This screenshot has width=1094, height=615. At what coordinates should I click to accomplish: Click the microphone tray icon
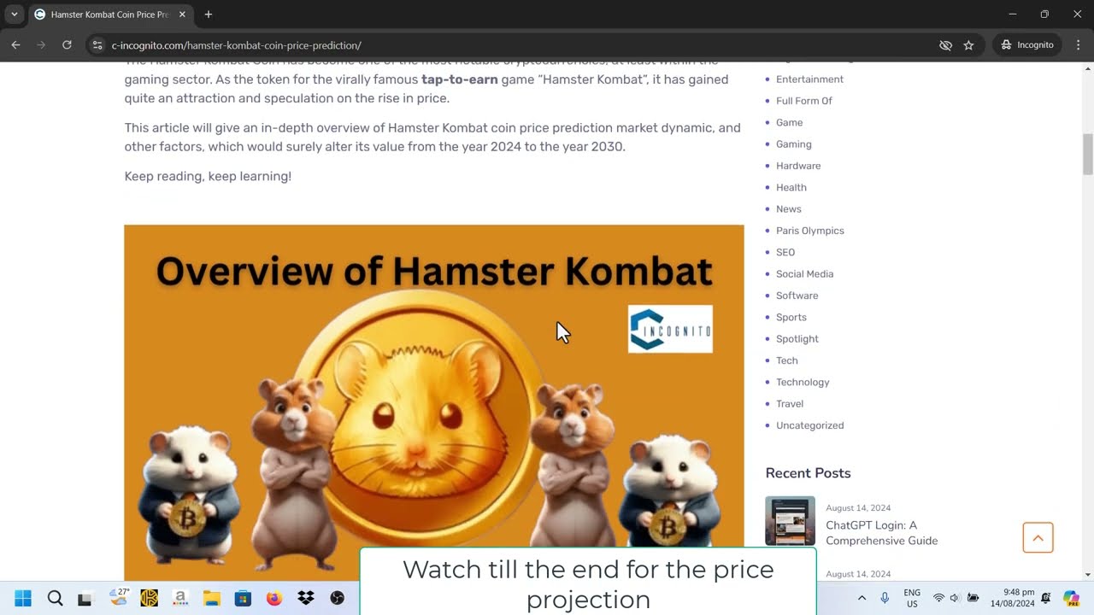[x=885, y=598]
